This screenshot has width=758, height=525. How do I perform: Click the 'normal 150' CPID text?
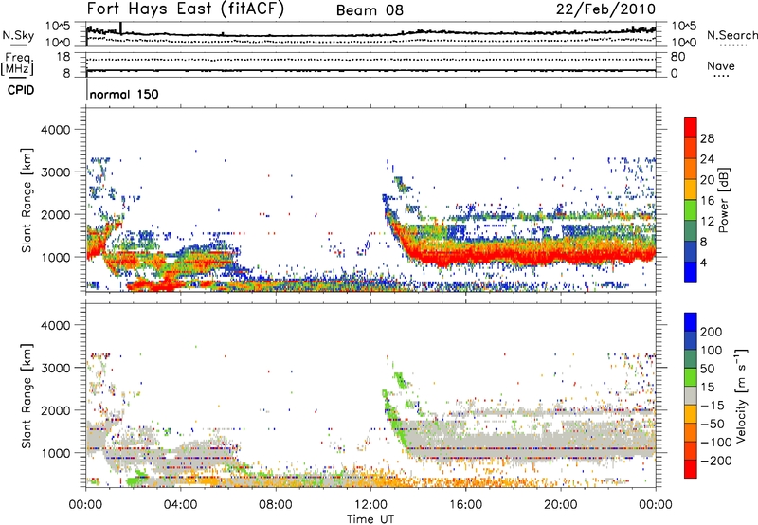124,94
